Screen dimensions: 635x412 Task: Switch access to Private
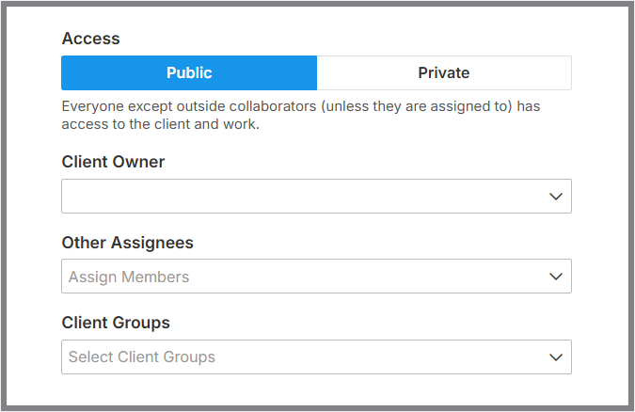point(444,73)
